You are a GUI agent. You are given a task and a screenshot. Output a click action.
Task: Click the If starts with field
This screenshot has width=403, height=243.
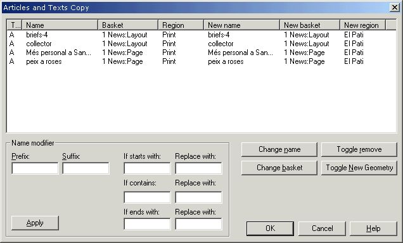point(147,168)
